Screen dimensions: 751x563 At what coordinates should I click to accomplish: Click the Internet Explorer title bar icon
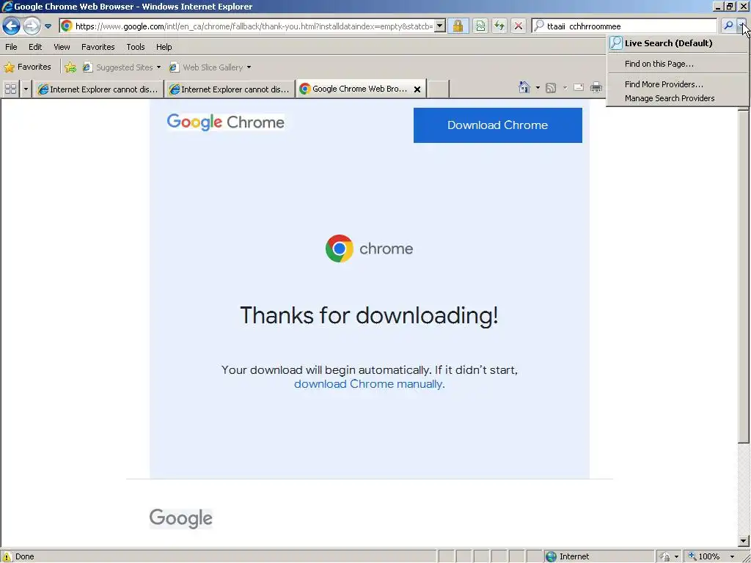coord(7,6)
